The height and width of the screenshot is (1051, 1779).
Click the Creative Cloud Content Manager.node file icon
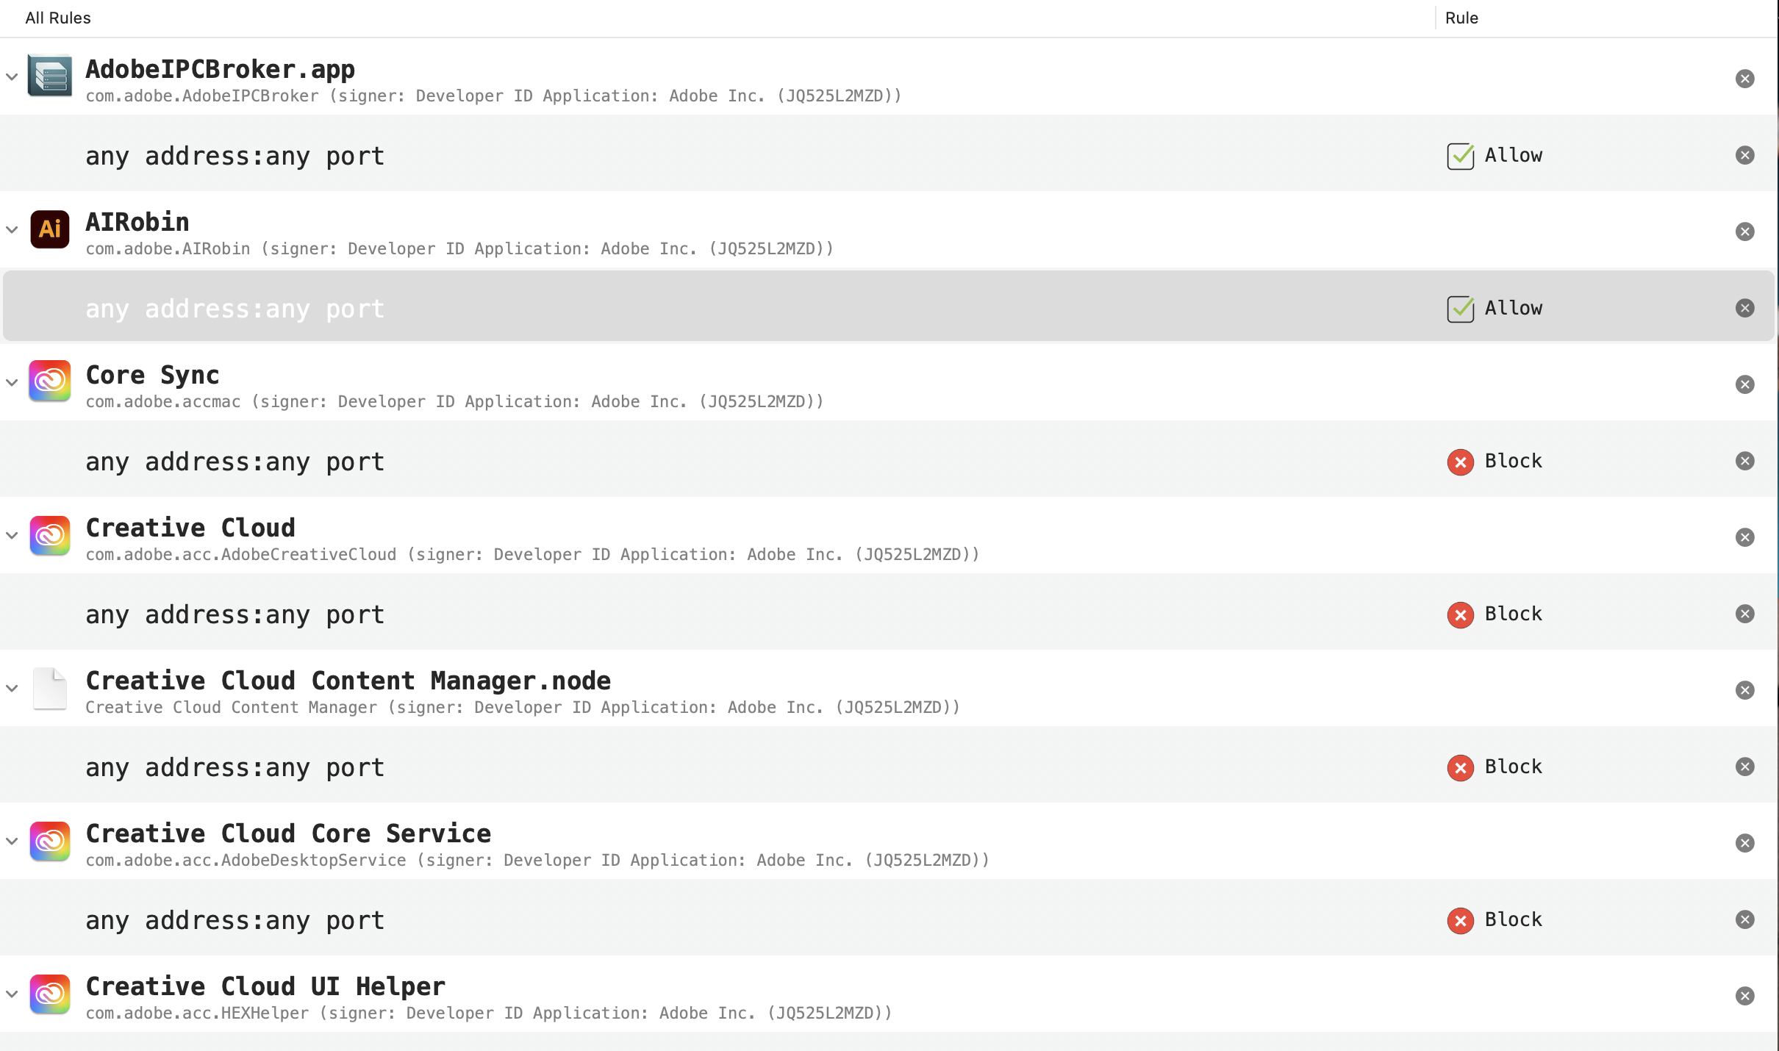click(50, 689)
